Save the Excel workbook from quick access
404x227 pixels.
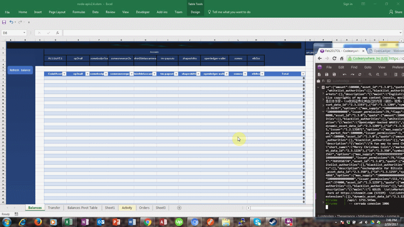click(x=4, y=22)
